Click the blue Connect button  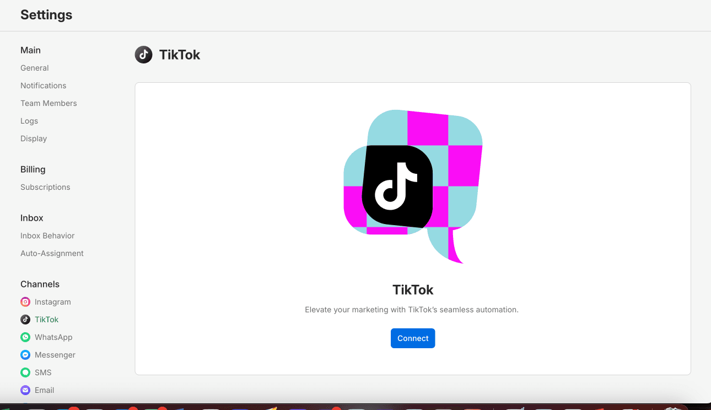(x=413, y=338)
